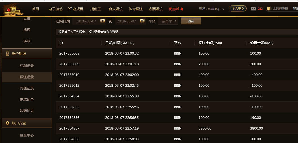Open PT 老虎机 menu item
298x143 pixels.
pos(75,9)
